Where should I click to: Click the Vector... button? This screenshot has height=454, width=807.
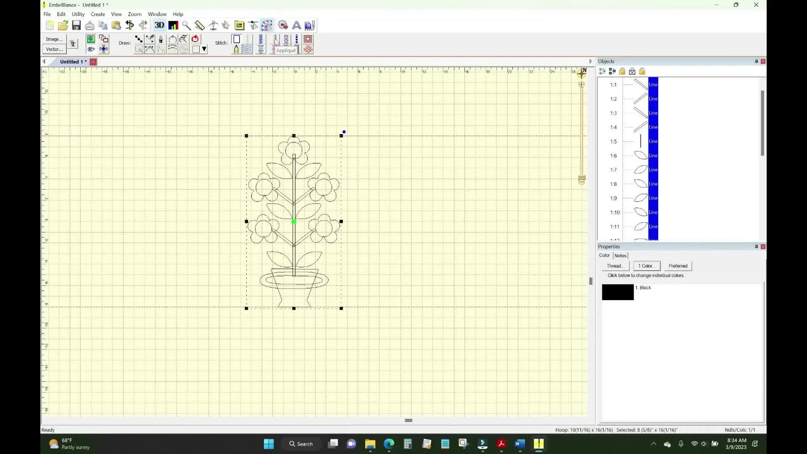click(x=53, y=49)
